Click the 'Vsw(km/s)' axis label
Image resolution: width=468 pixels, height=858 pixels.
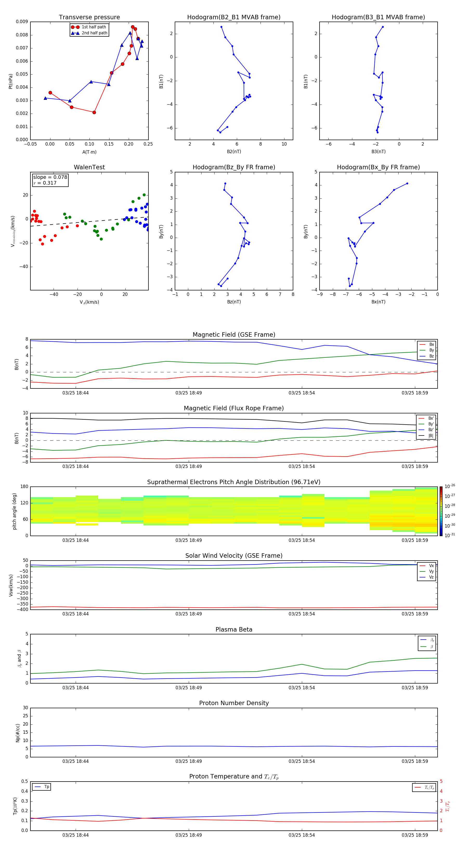11,585
